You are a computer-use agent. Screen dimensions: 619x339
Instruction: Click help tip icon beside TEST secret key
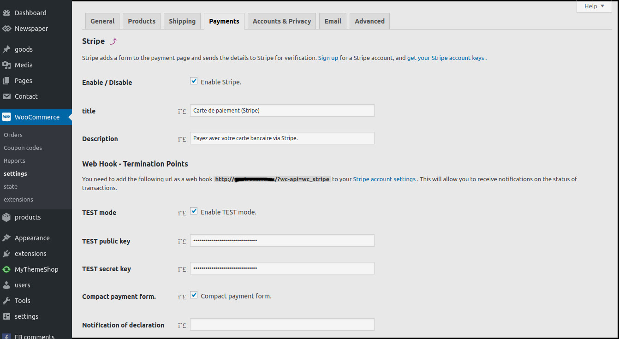pos(182,269)
